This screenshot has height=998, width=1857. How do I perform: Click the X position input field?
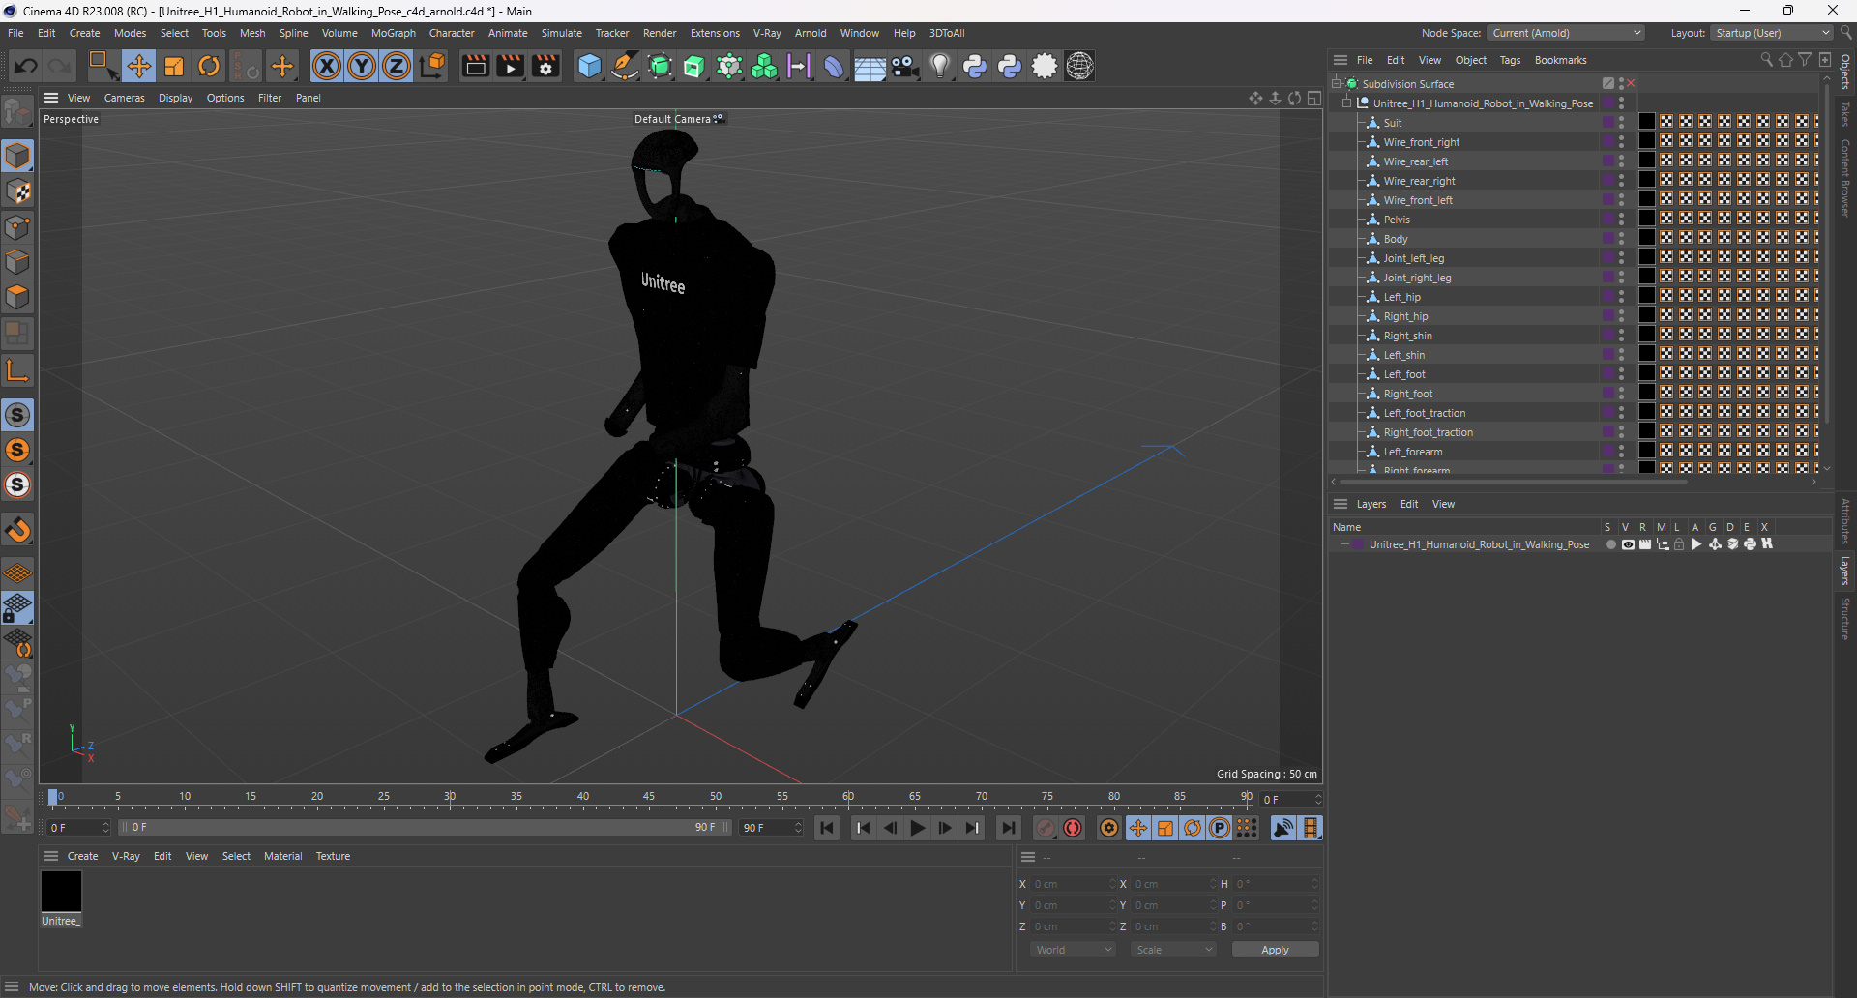pos(1072,884)
